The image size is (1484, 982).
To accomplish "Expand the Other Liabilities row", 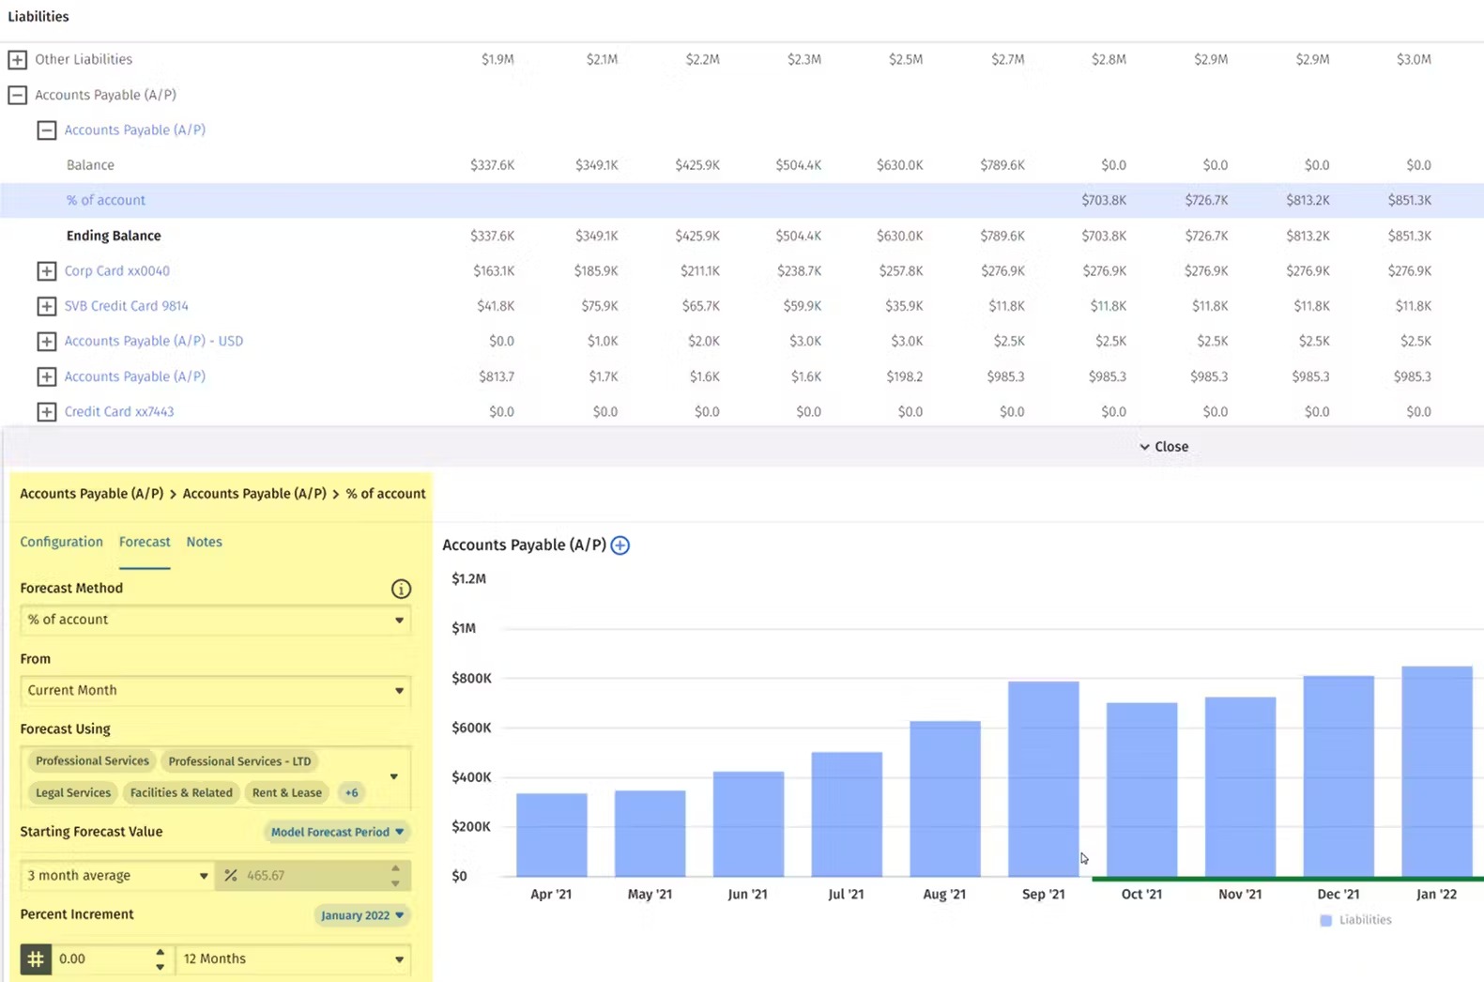I will (17, 60).
